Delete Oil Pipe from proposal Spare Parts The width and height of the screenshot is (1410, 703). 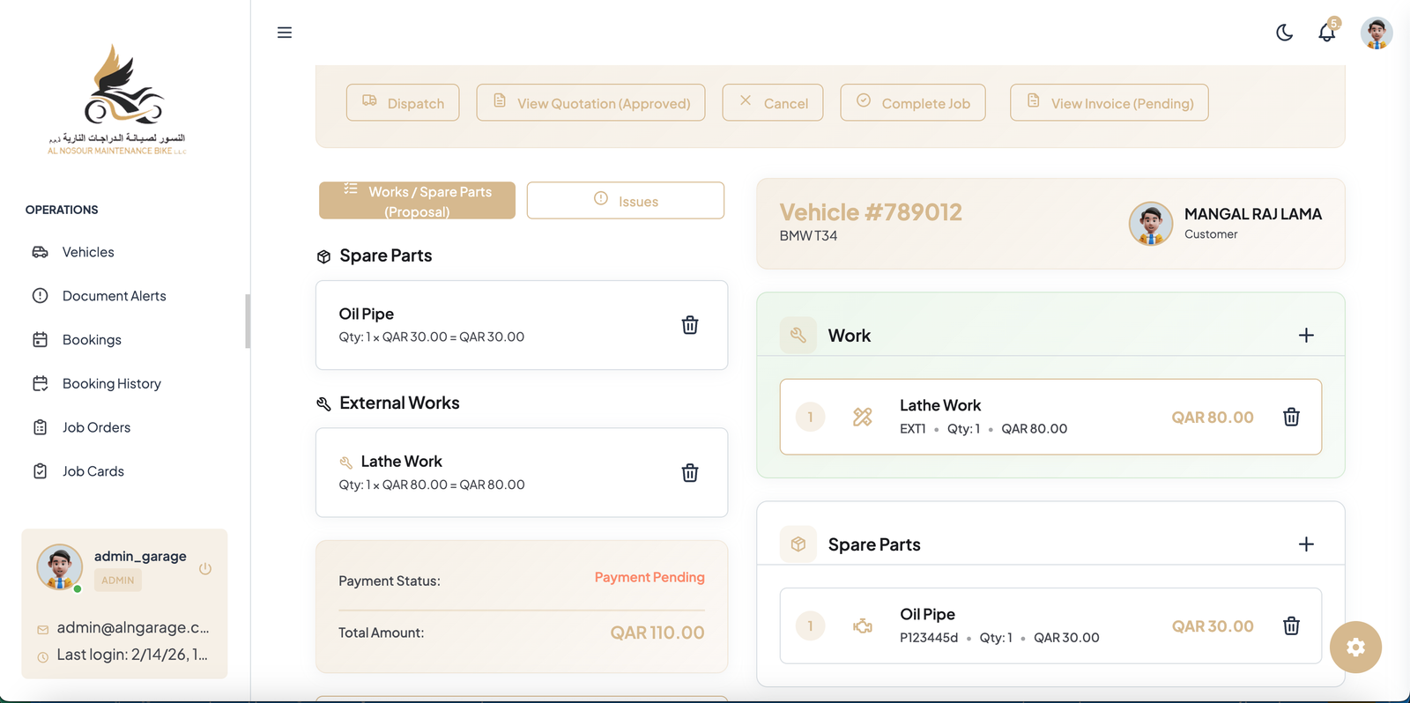tap(690, 325)
